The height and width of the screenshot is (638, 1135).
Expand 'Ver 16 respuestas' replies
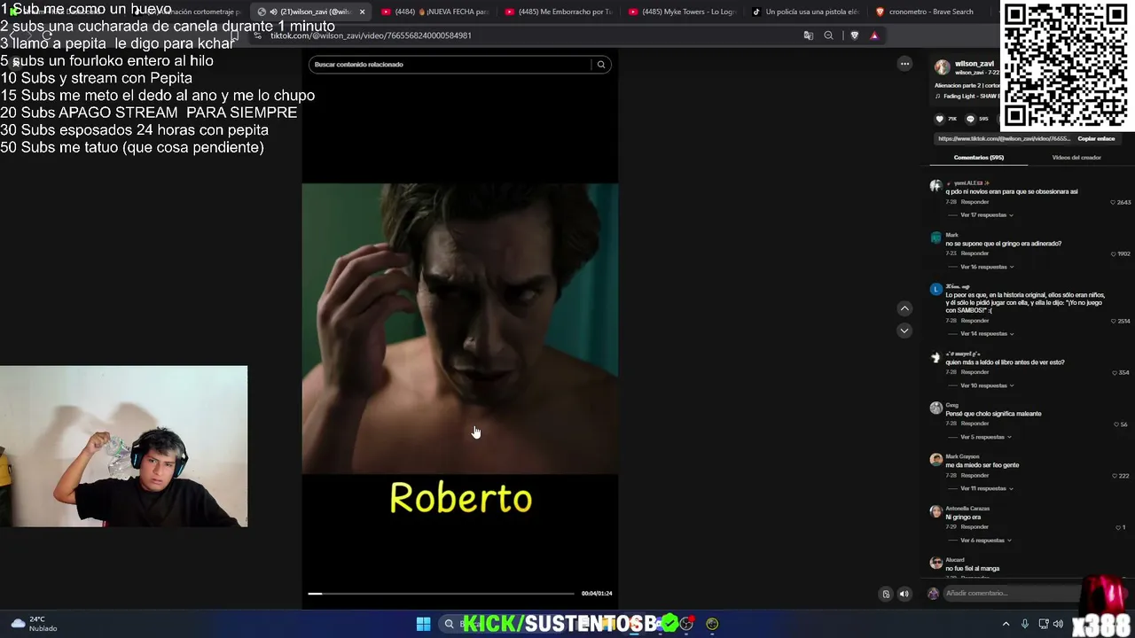[x=986, y=267]
